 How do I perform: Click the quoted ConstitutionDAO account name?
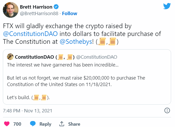coord(34,57)
